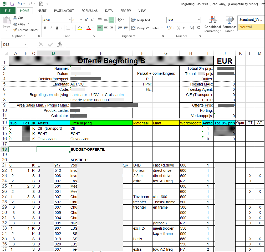Click Accounting Number Format currency icon
The width and height of the screenshot is (265, 252).
[169, 28]
